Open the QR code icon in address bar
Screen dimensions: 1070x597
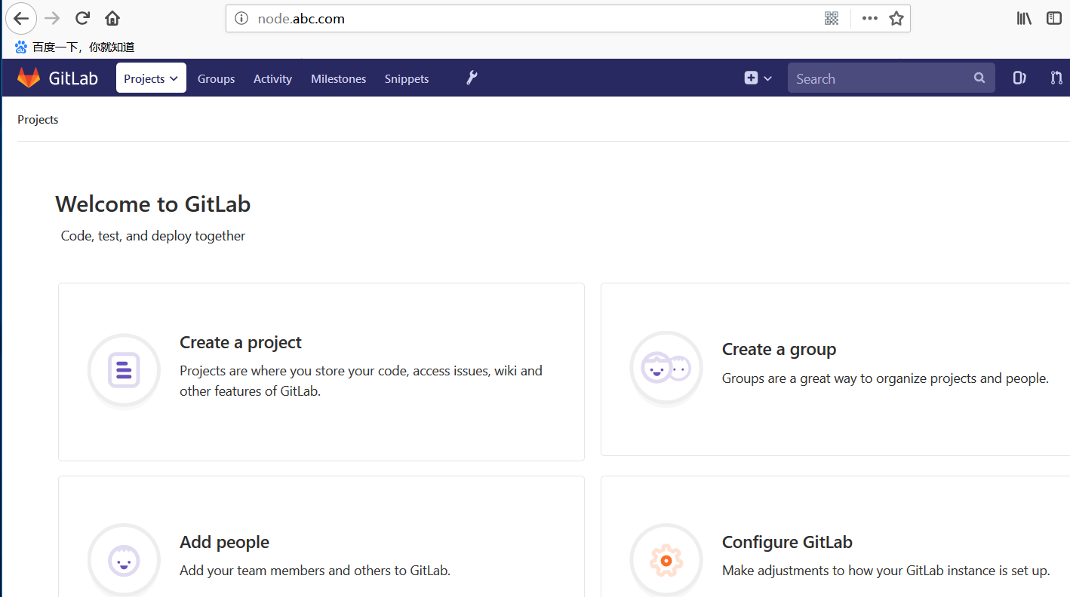[x=832, y=19]
